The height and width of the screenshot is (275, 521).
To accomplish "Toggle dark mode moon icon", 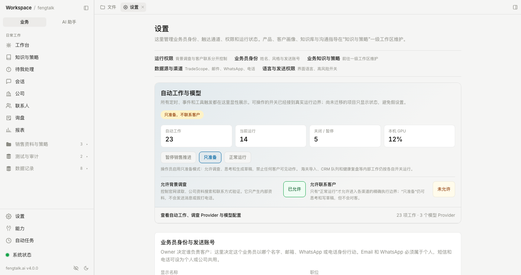I will [86, 268].
